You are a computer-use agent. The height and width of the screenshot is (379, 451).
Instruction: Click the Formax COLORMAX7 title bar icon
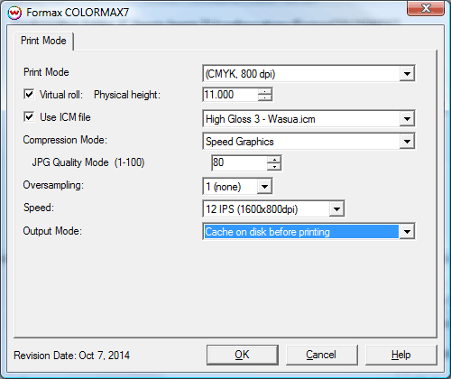click(x=14, y=13)
